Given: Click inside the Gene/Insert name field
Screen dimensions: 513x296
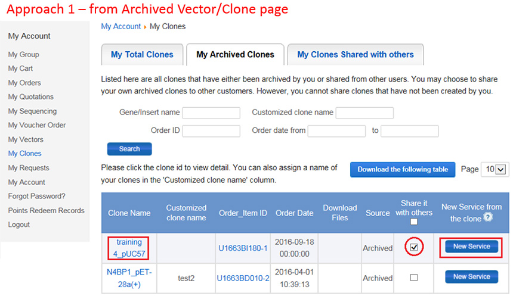Looking at the screenshot, I should point(211,113).
